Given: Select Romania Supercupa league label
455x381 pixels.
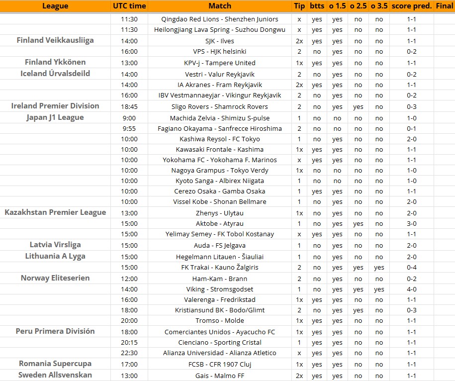Looking at the screenshot, I should click(55, 363).
